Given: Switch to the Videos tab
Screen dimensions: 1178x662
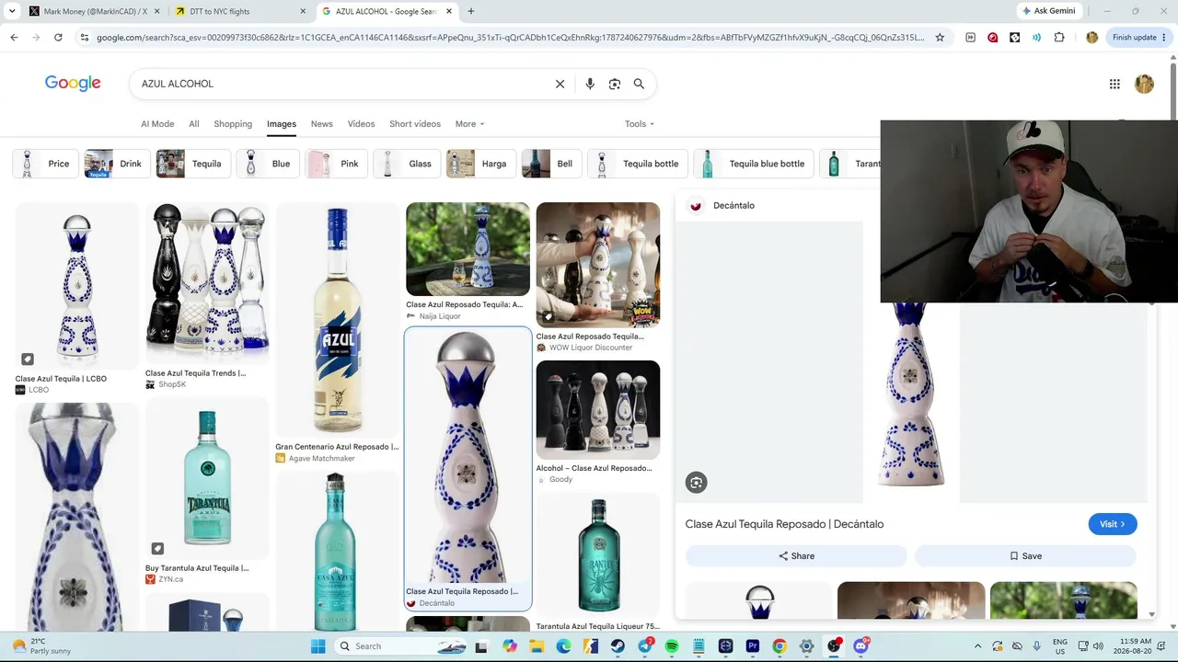Looking at the screenshot, I should point(361,124).
